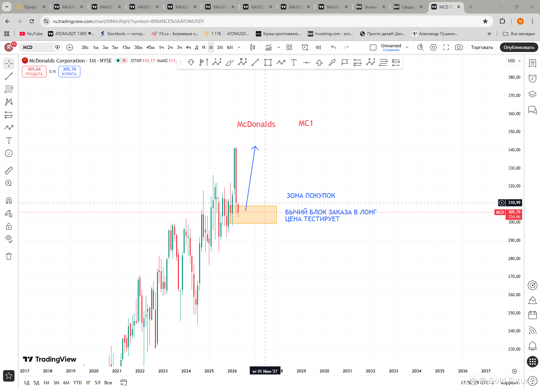This screenshot has width=540, height=389.
Task: Select the trend line tool in left sidebar
Action: 9,76
